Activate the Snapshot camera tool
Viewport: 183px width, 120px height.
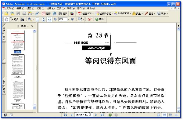coord(22,20)
